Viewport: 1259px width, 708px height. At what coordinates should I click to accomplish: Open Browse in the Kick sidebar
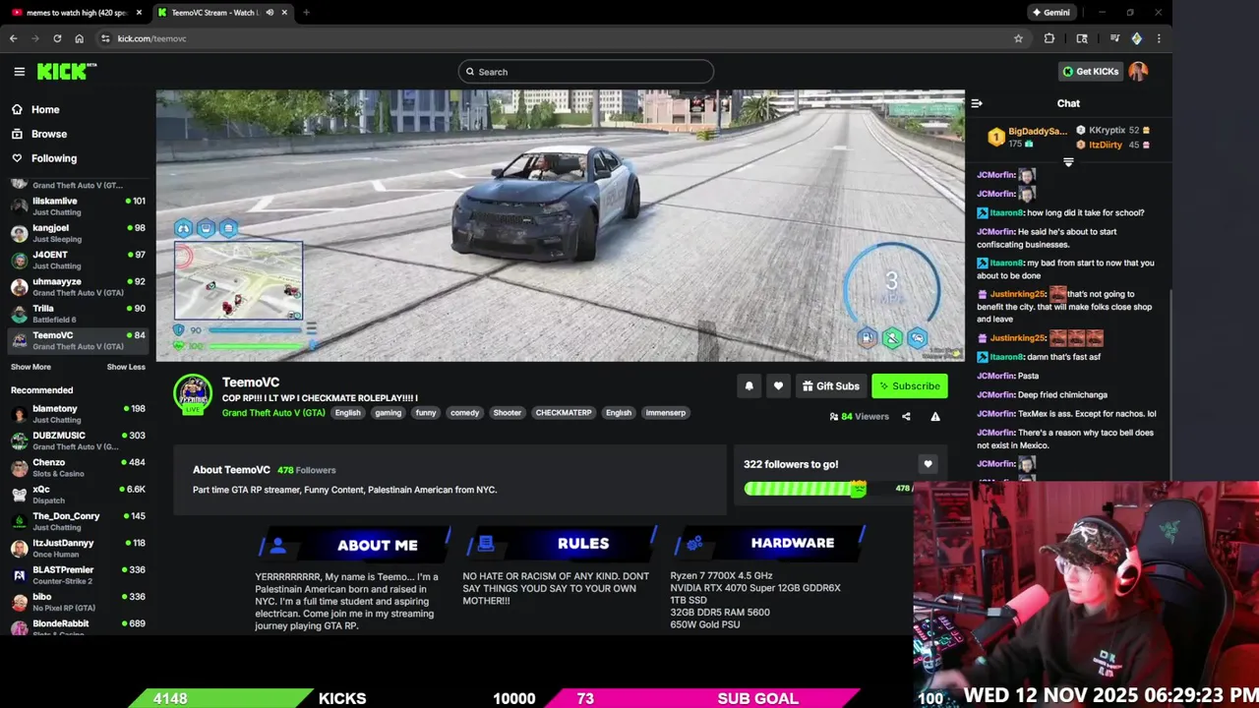coord(49,134)
